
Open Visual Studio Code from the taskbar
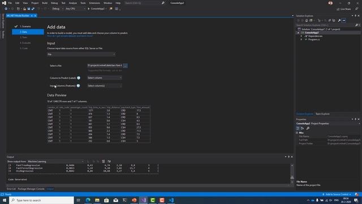pyautogui.click(x=171, y=200)
